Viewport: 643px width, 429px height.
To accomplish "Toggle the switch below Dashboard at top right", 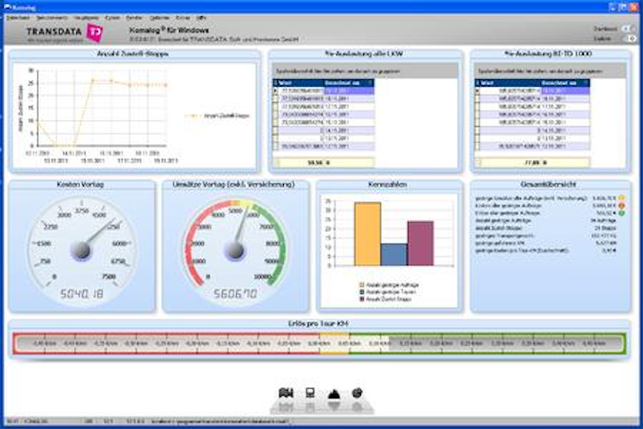I will point(629,38).
